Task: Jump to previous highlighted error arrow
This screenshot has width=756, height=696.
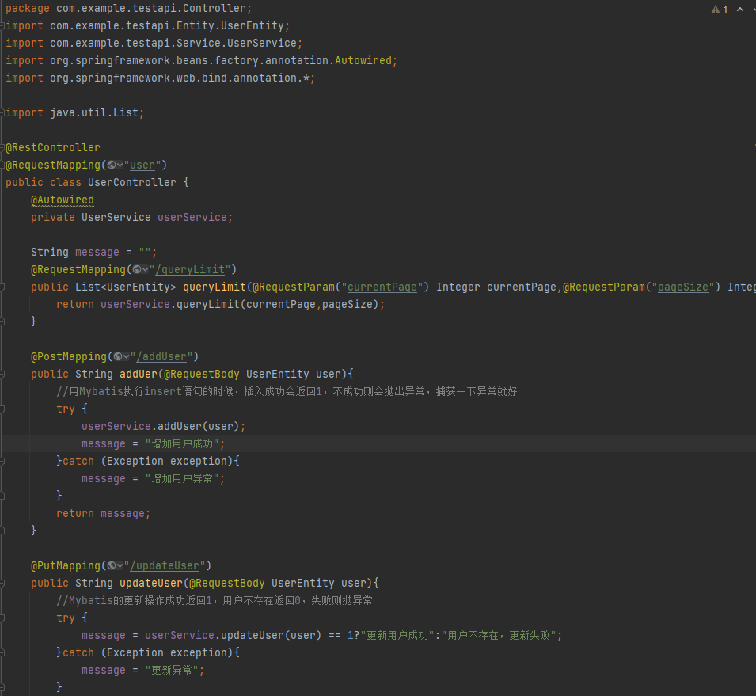Action: tap(740, 10)
